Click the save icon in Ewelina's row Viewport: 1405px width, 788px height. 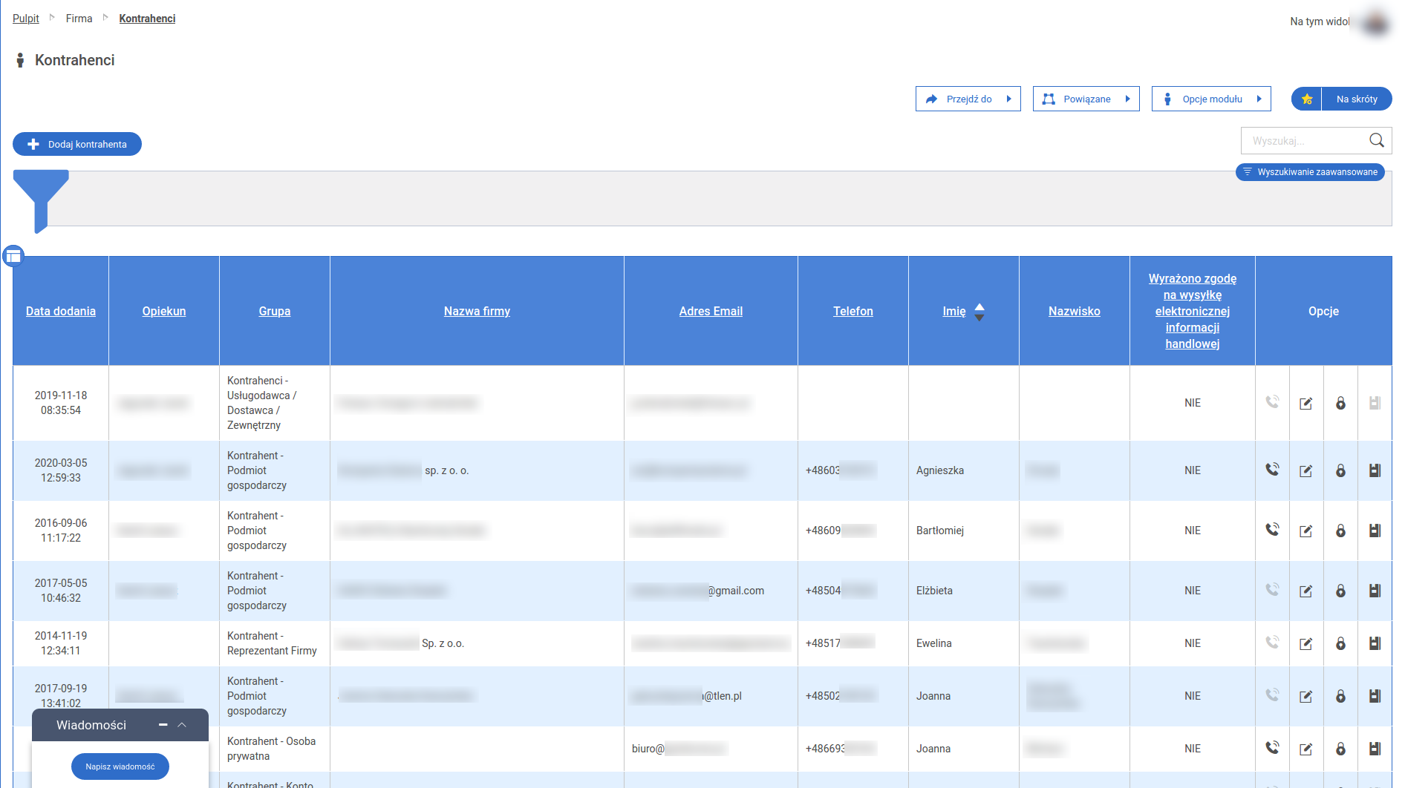(x=1375, y=643)
